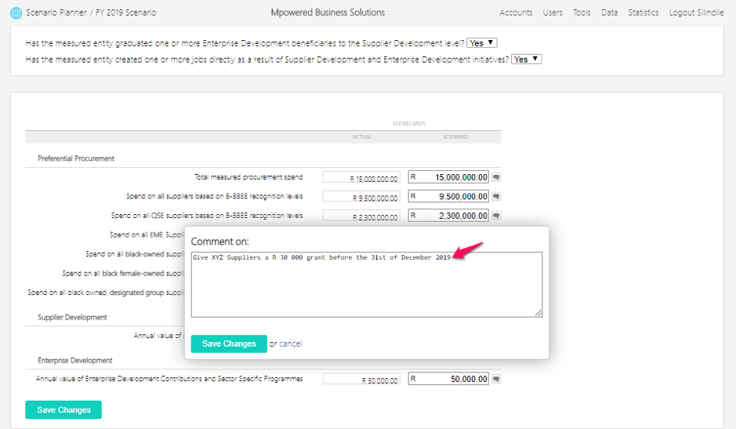Screen dimensions: 736x429
Task: Log out via Logout Silindile
Action: point(696,13)
